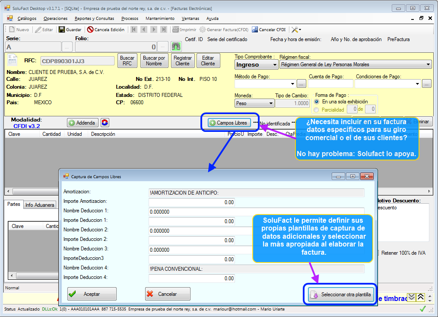Click the Importe Amortizacion field
Screen dimensions: 438x317
(x=192, y=202)
